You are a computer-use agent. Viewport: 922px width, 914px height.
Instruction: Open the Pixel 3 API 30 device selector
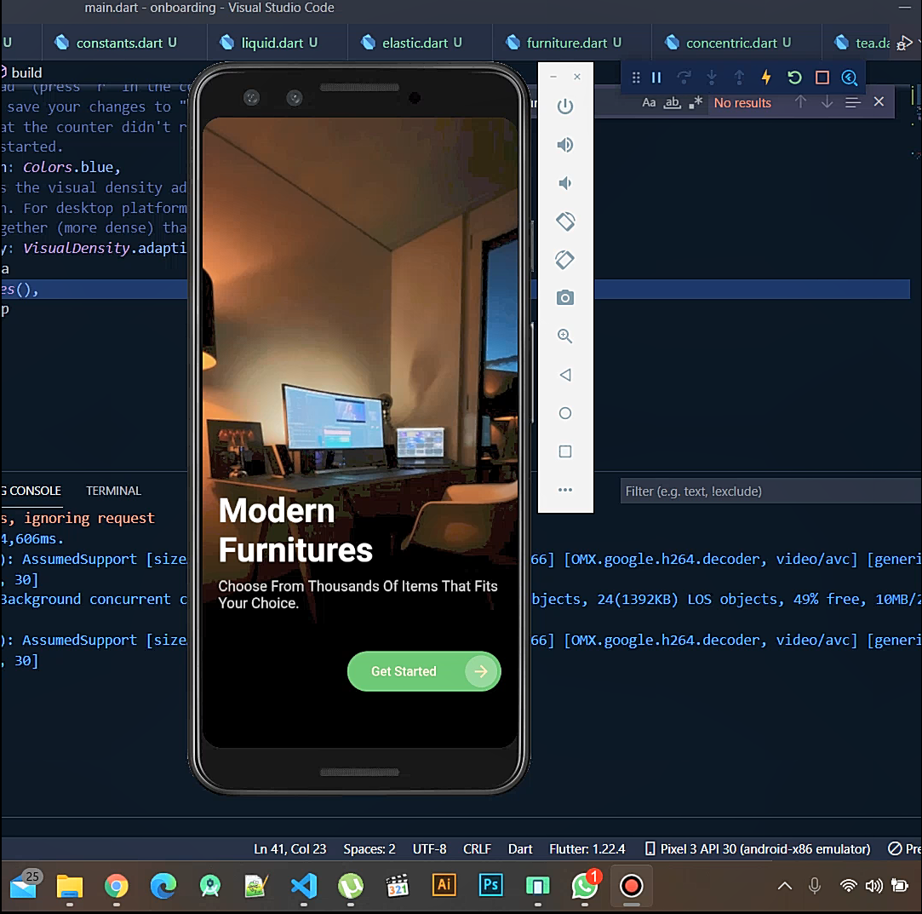coord(759,848)
